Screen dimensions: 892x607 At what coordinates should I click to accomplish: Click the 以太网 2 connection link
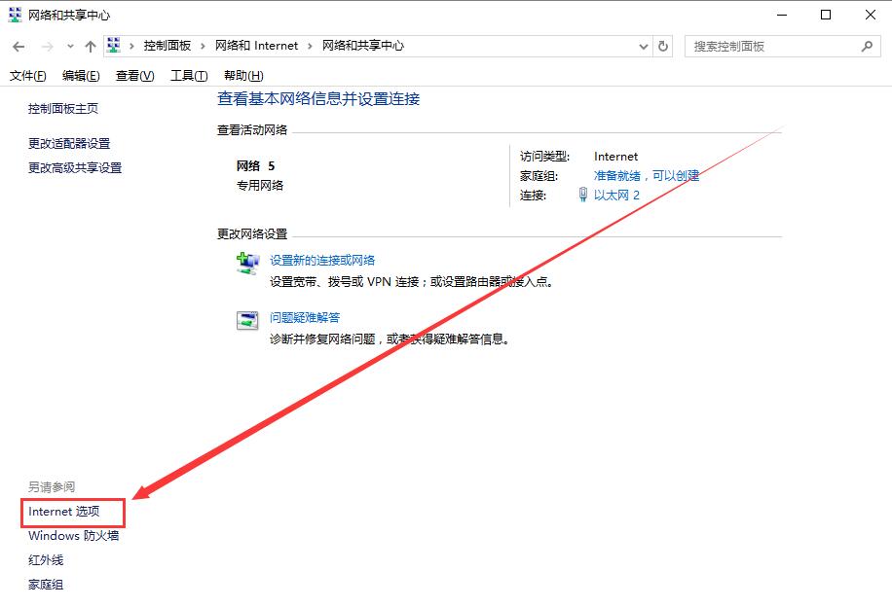(x=616, y=195)
